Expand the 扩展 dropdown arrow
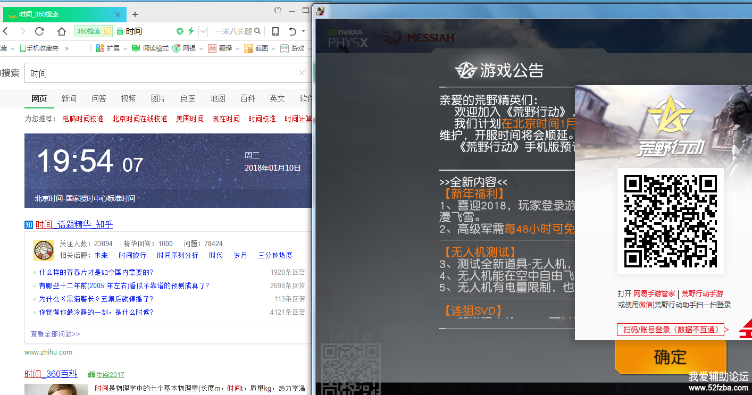The image size is (752, 395). (x=125, y=48)
